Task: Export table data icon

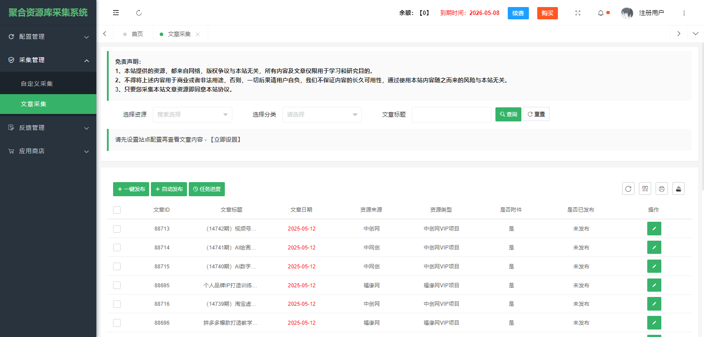Action: [x=678, y=189]
